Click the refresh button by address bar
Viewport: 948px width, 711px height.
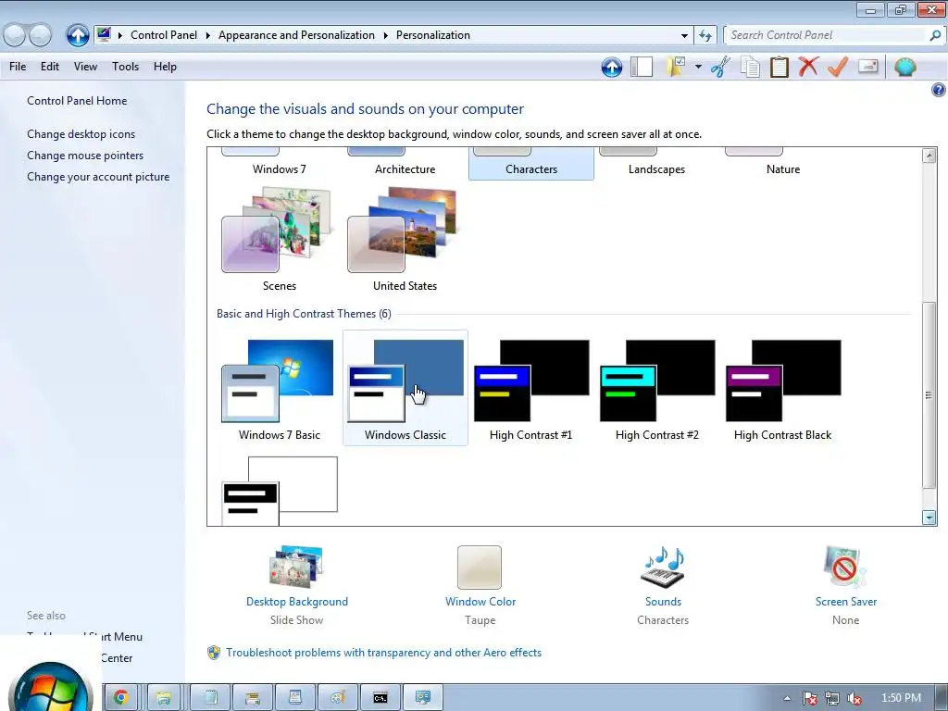[705, 35]
